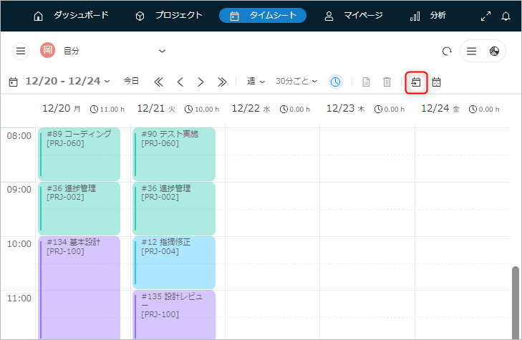Viewport: 522px width, 340px height.
Task: Open the プロジェクト tab
Action: click(x=169, y=15)
